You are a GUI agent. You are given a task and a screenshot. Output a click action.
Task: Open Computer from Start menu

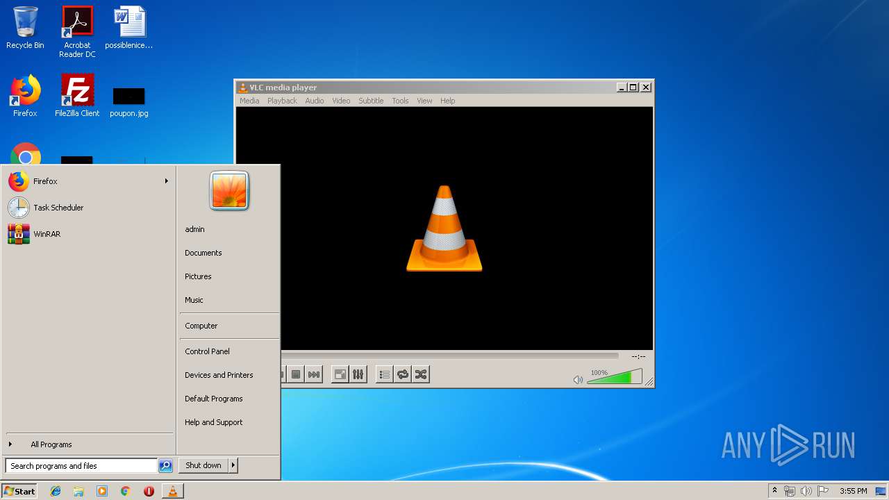[x=201, y=326]
